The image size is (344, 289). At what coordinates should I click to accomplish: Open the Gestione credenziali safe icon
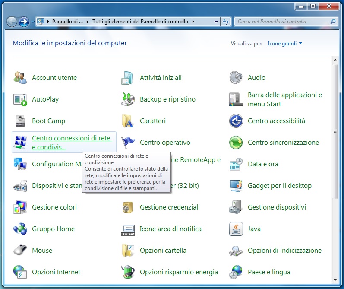128,207
